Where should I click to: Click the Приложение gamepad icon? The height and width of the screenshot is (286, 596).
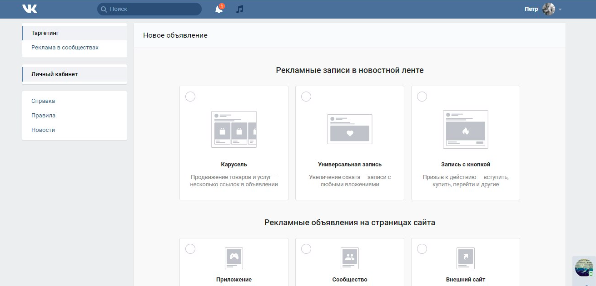coord(234,258)
